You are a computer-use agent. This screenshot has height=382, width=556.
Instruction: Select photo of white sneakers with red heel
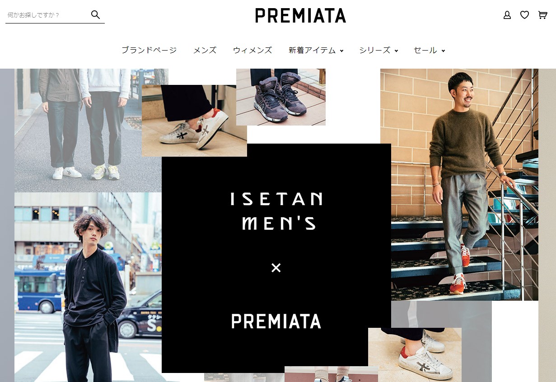point(194,121)
